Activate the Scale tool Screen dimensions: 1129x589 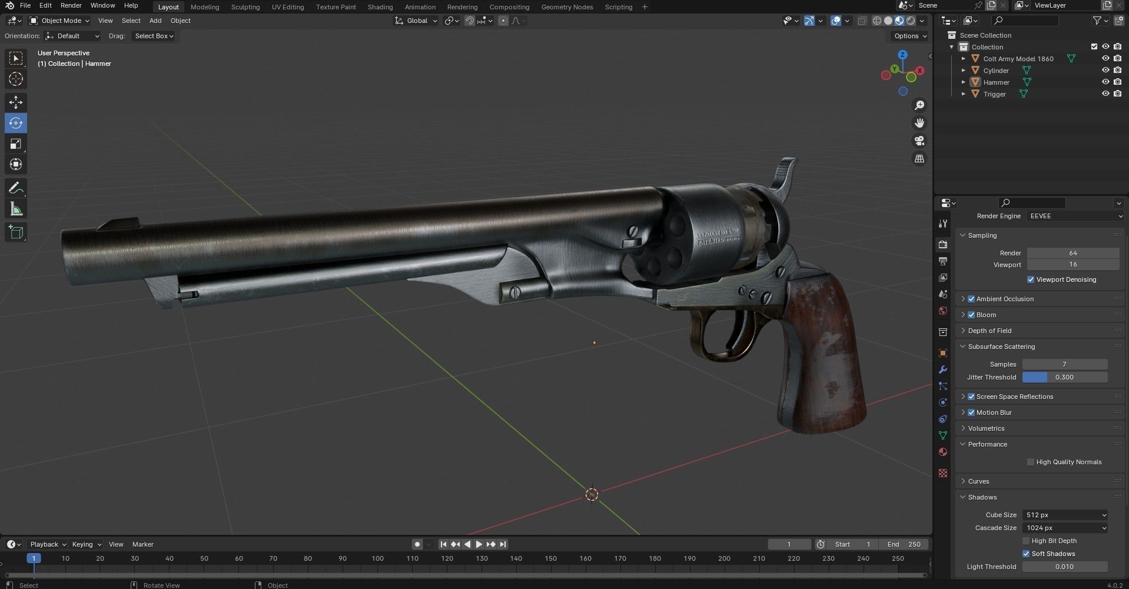[16, 144]
